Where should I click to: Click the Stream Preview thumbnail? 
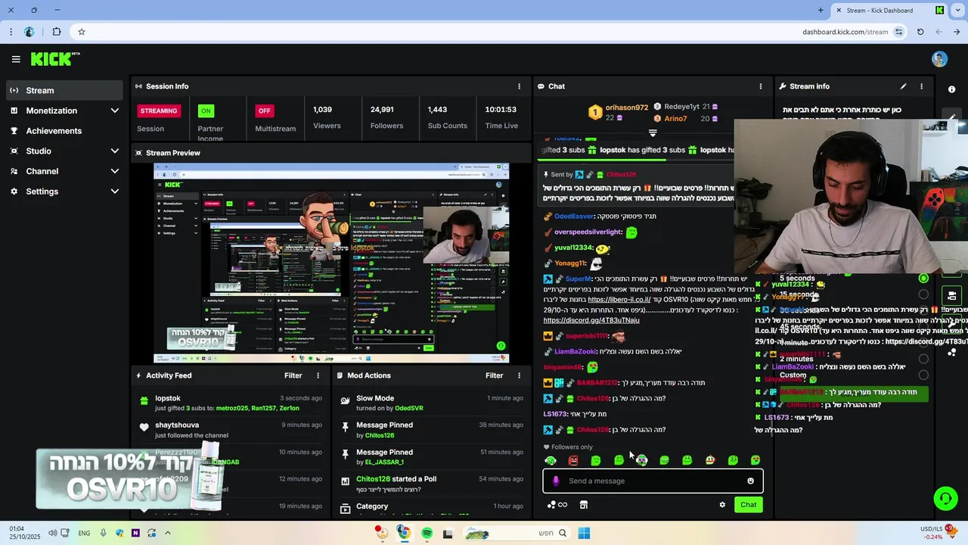click(x=331, y=263)
